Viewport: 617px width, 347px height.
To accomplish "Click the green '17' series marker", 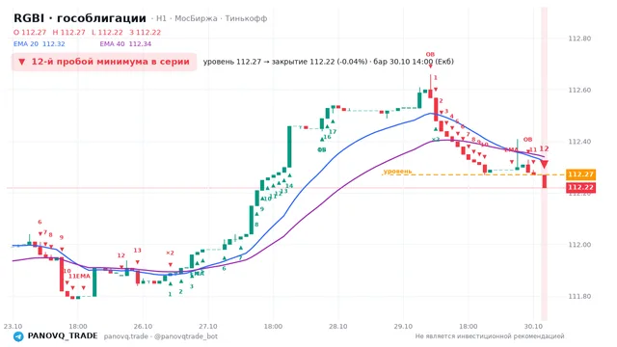I will point(333,132).
